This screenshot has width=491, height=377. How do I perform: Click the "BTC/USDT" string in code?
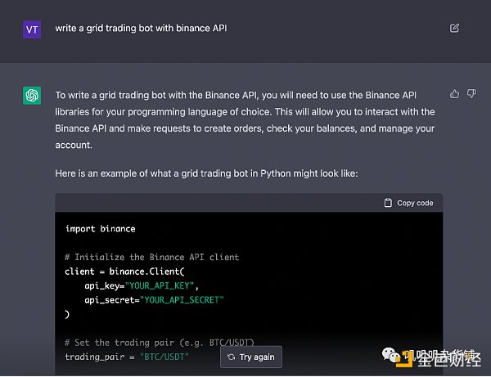[166, 357]
